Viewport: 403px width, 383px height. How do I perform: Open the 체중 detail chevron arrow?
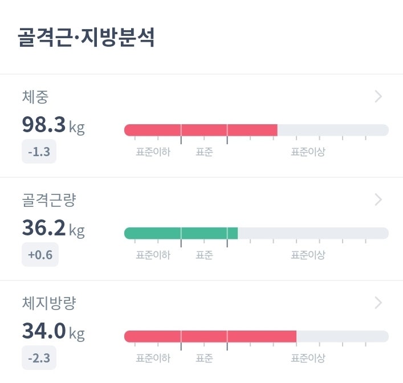378,97
